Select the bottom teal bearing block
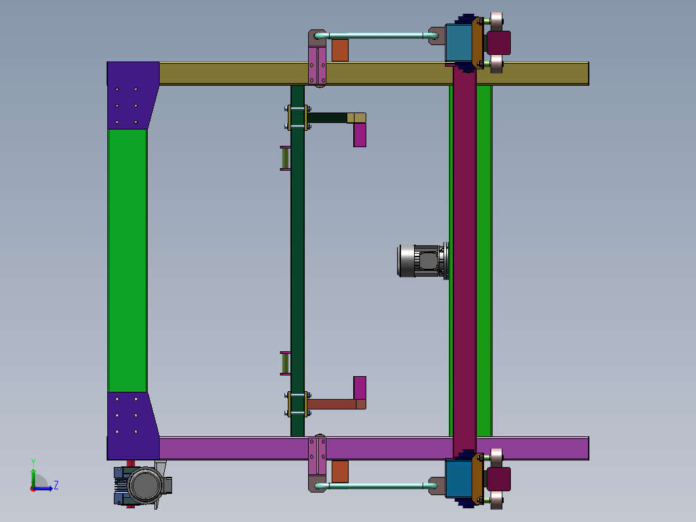This screenshot has height=522, width=696. click(x=459, y=479)
